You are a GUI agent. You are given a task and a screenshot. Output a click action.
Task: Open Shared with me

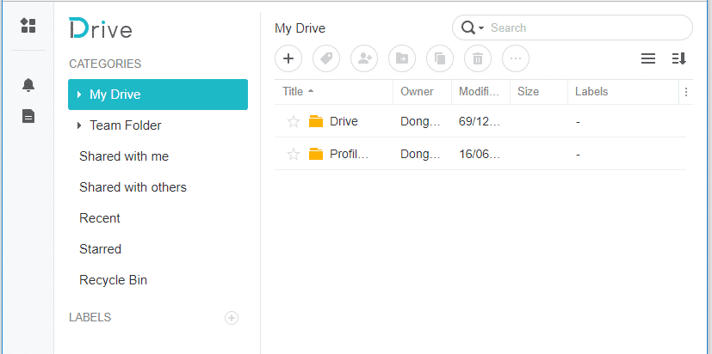click(124, 156)
